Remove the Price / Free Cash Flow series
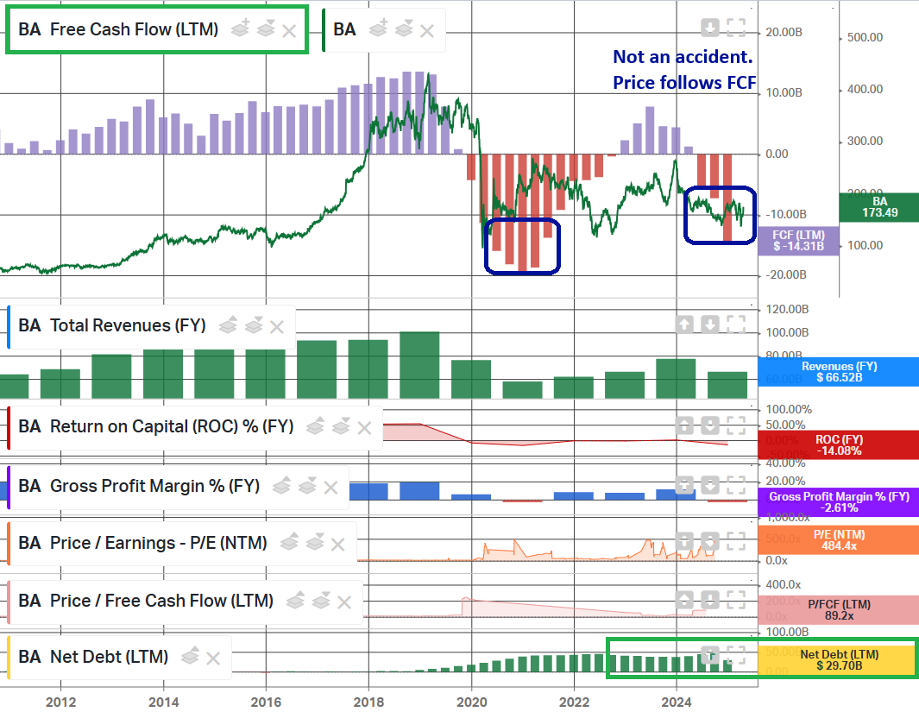This screenshot has width=919, height=712. (344, 602)
